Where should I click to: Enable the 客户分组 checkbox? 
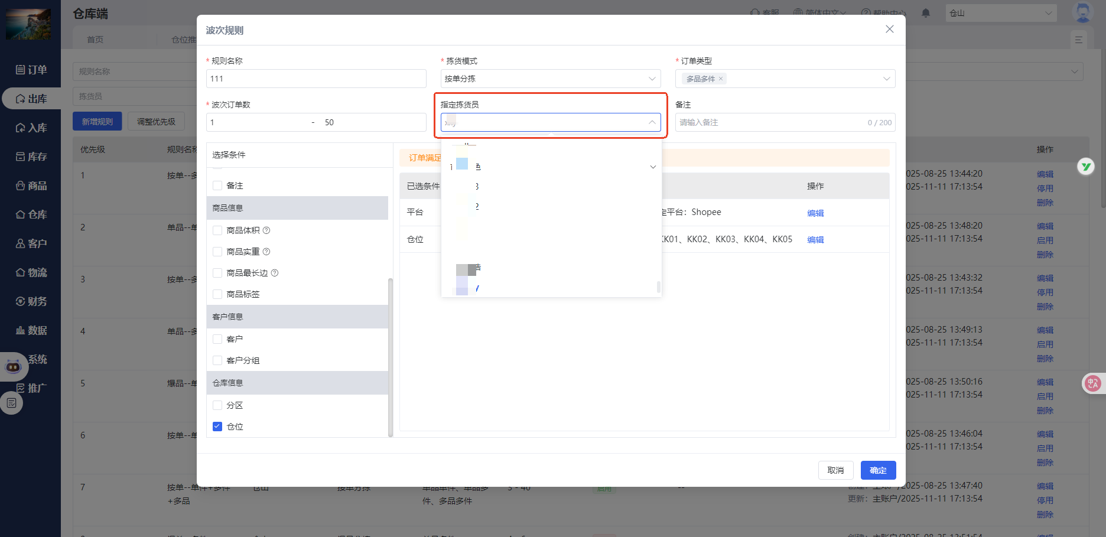(x=217, y=360)
